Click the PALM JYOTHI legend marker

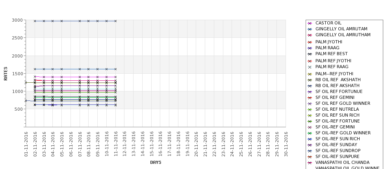[x=310, y=42]
